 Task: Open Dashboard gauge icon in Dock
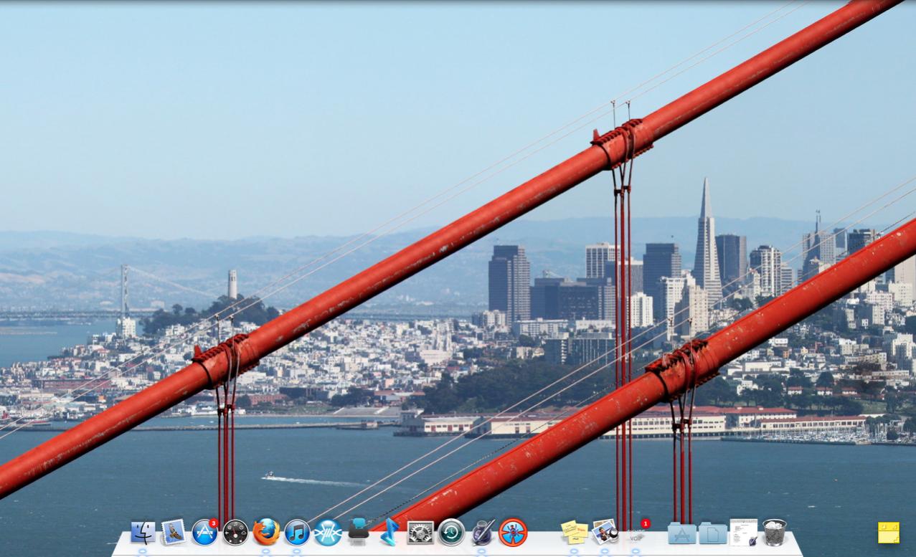point(235,533)
